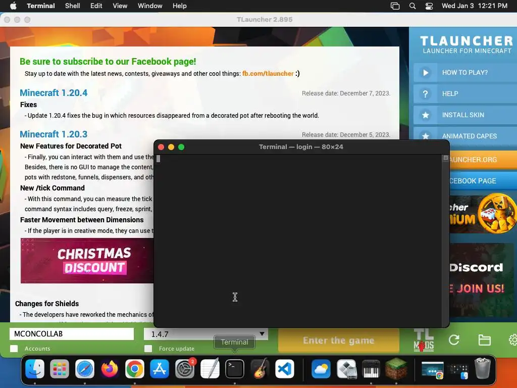Launch Firefox from the Dock
Viewport: 517px width, 388px height.
click(x=110, y=368)
